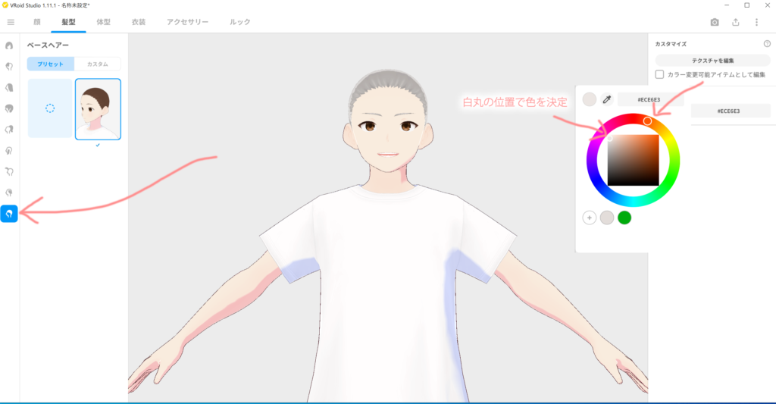The height and width of the screenshot is (404, 776).
Task: Select the empty dotted-circle preset
Action: [x=50, y=108]
